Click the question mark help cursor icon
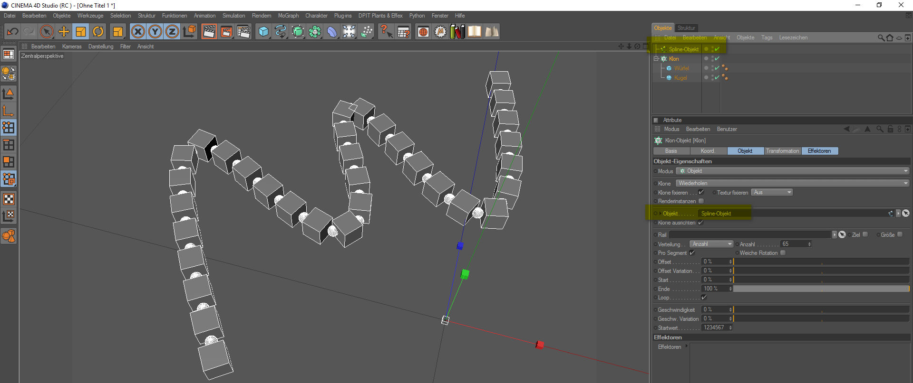 click(x=386, y=32)
